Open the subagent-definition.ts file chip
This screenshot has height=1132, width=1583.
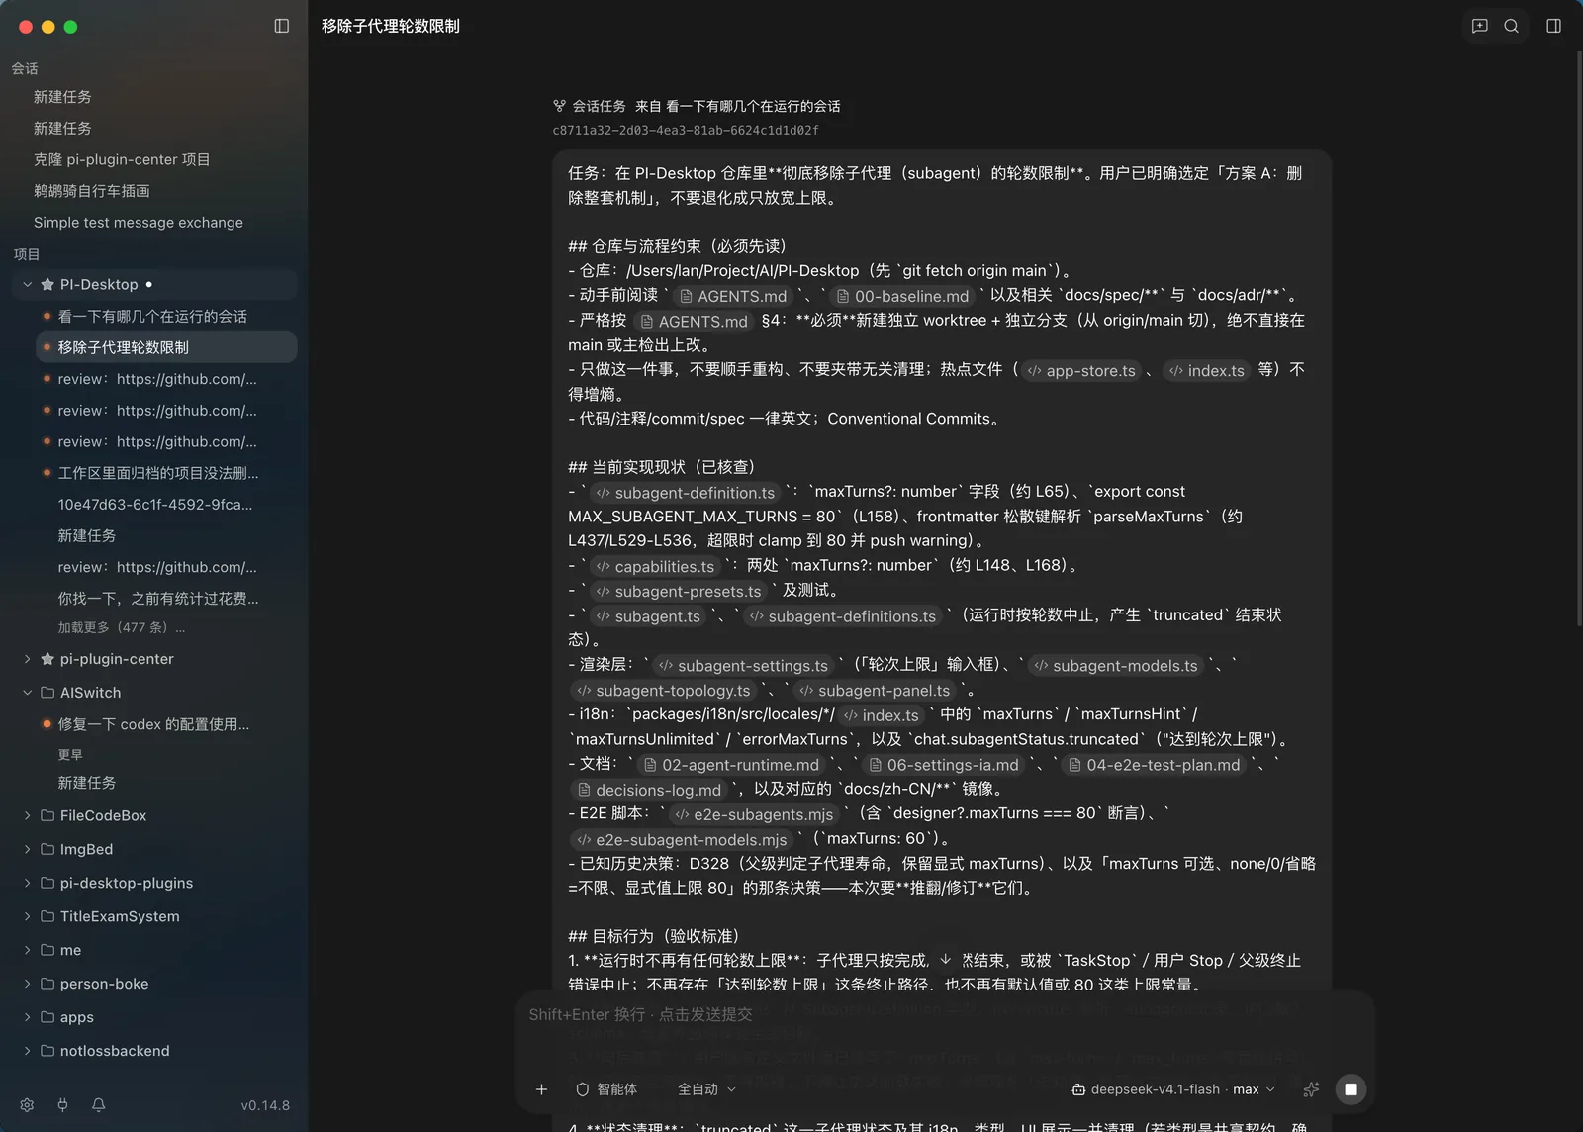[686, 493]
